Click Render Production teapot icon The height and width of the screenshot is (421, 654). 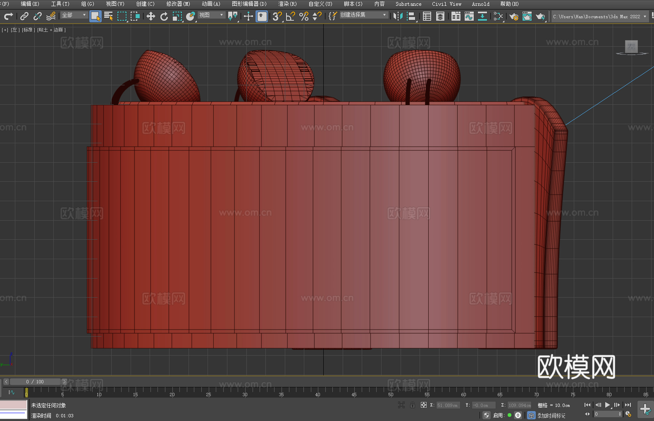coord(540,16)
